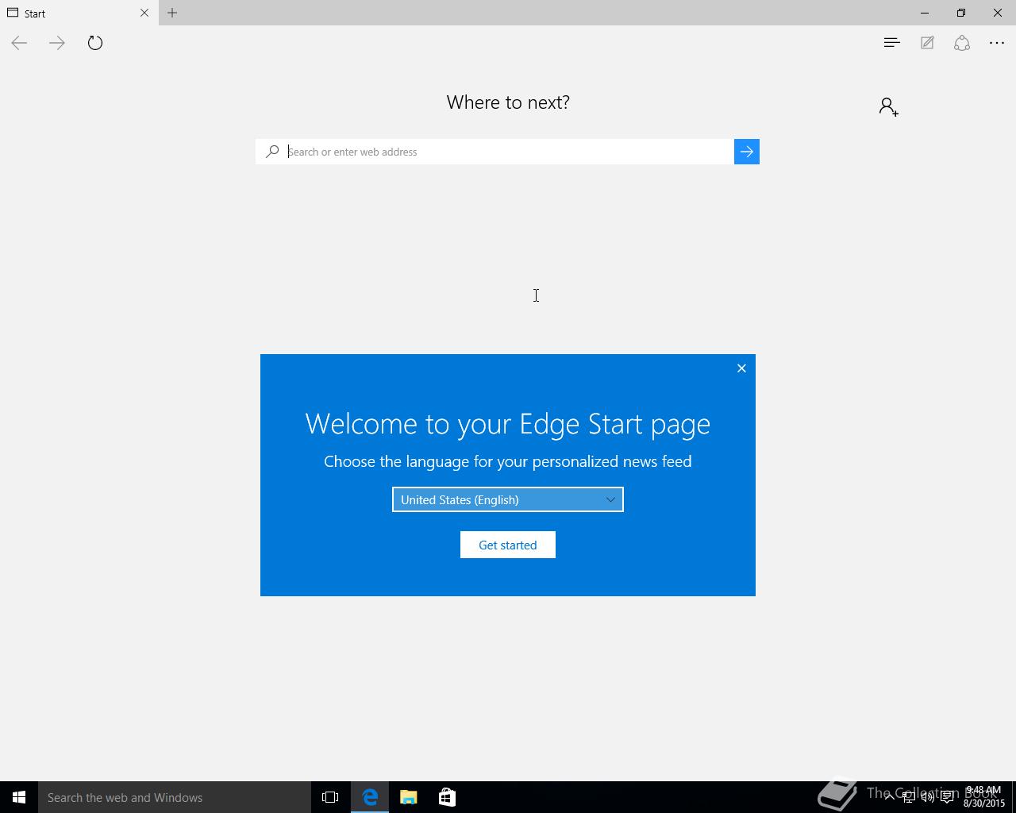The image size is (1016, 813).
Task: Open File Explorer from the taskbar
Action: [409, 797]
